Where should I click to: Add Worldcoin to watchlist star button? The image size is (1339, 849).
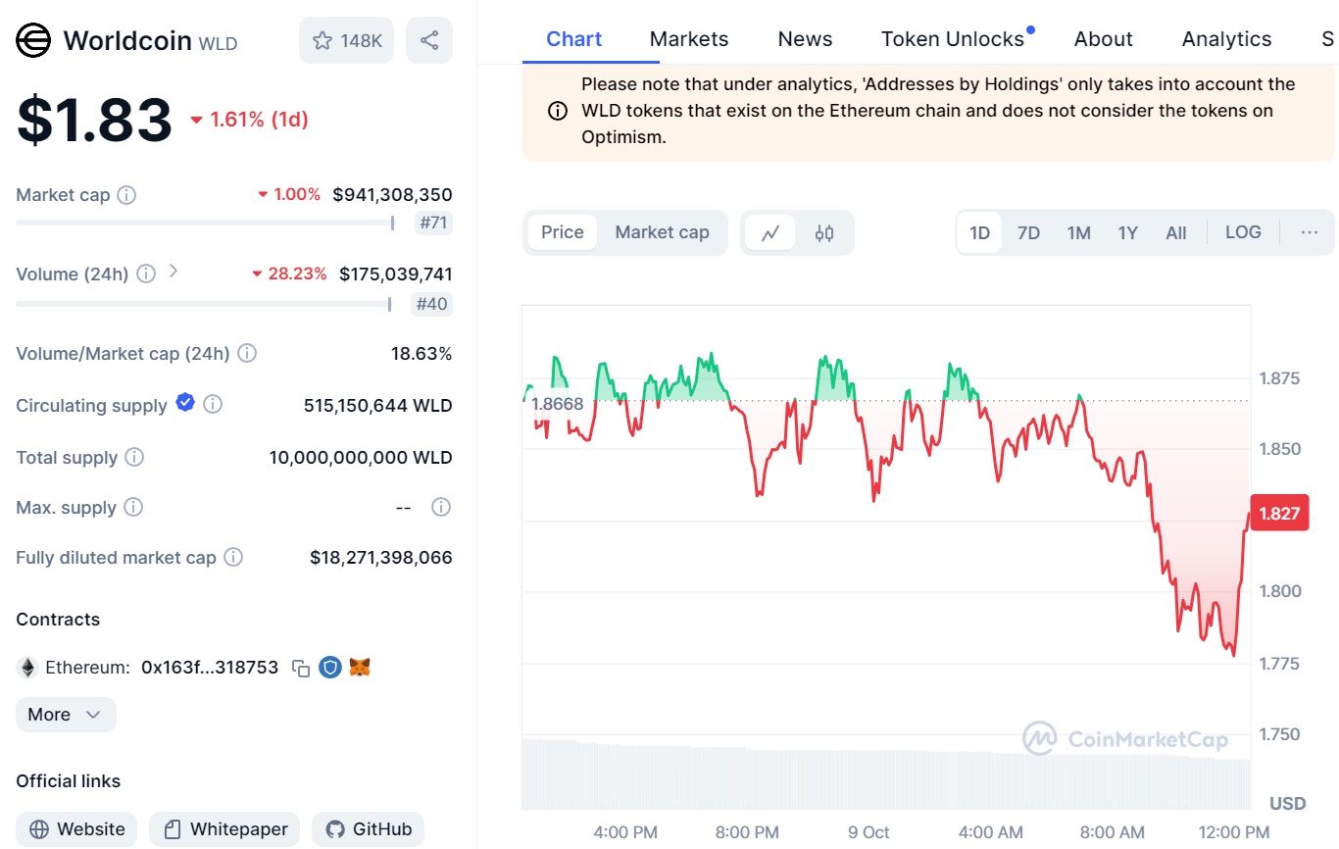tap(346, 40)
